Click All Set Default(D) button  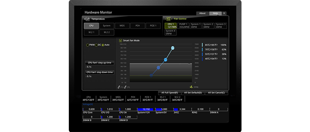193,93
